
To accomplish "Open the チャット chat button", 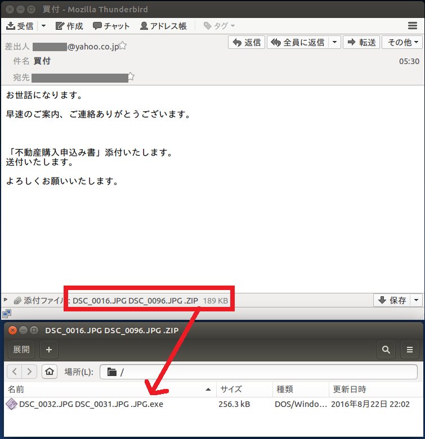I will click(x=111, y=26).
